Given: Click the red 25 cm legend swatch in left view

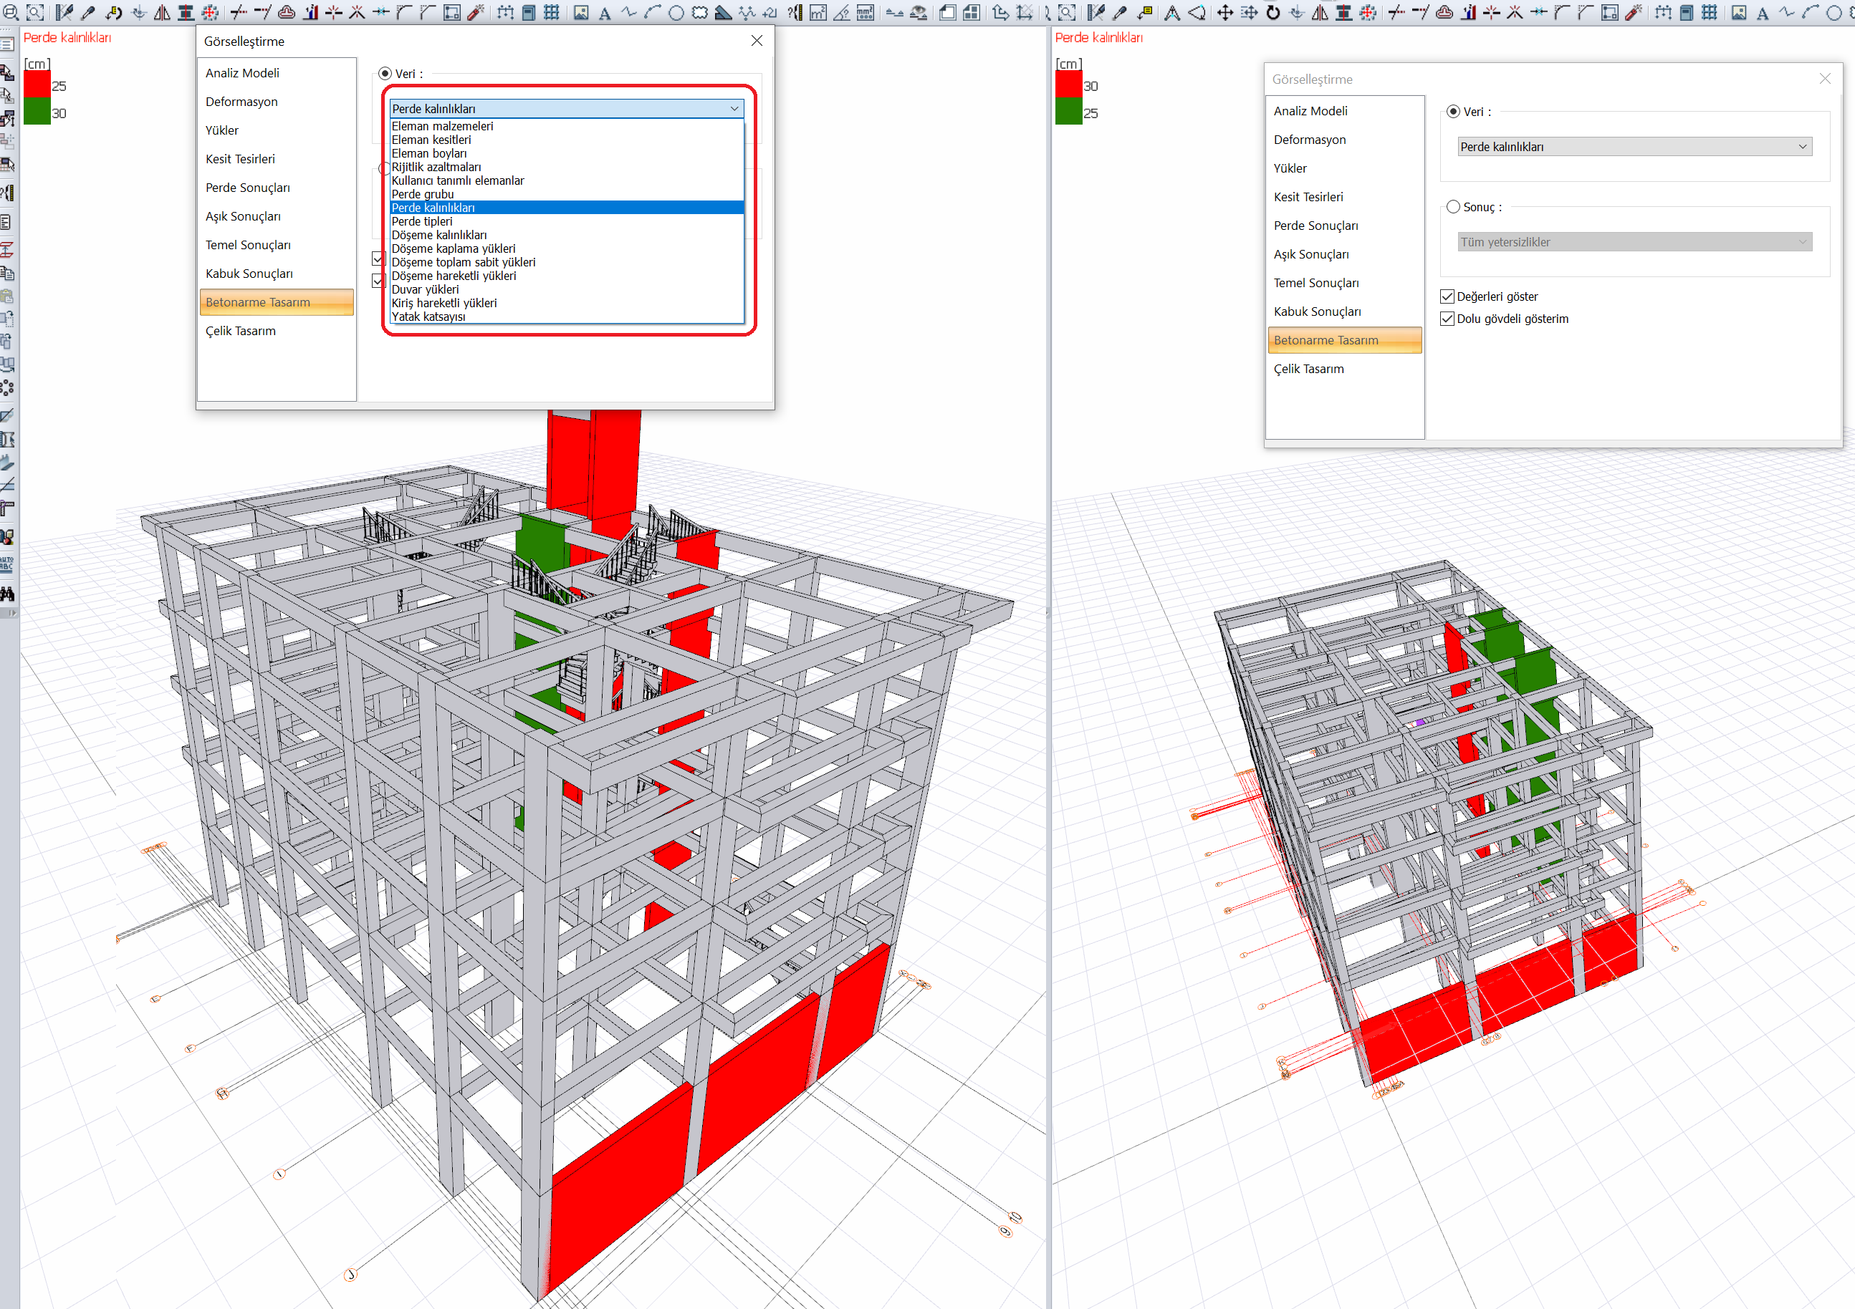Looking at the screenshot, I should [x=37, y=84].
